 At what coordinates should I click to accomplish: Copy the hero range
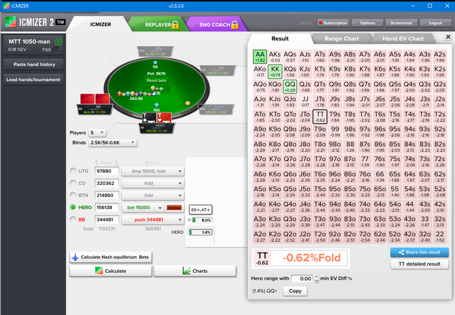tap(295, 291)
